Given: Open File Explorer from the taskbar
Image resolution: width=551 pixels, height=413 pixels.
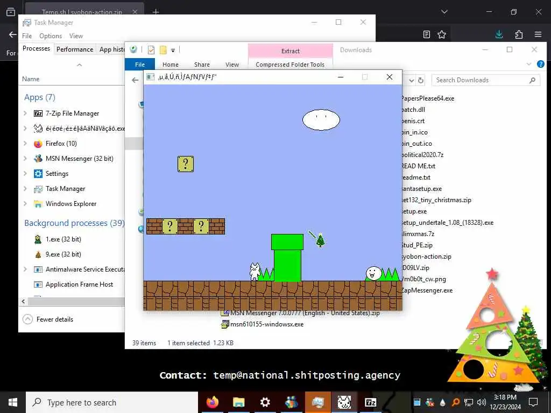Looking at the screenshot, I should click(x=238, y=402).
